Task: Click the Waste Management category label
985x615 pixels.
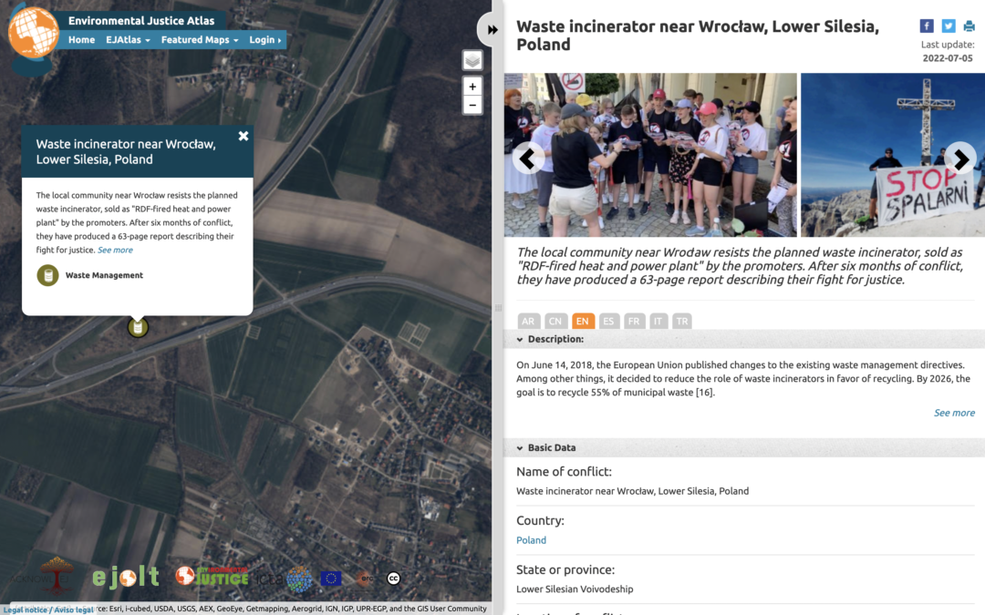Action: [104, 275]
